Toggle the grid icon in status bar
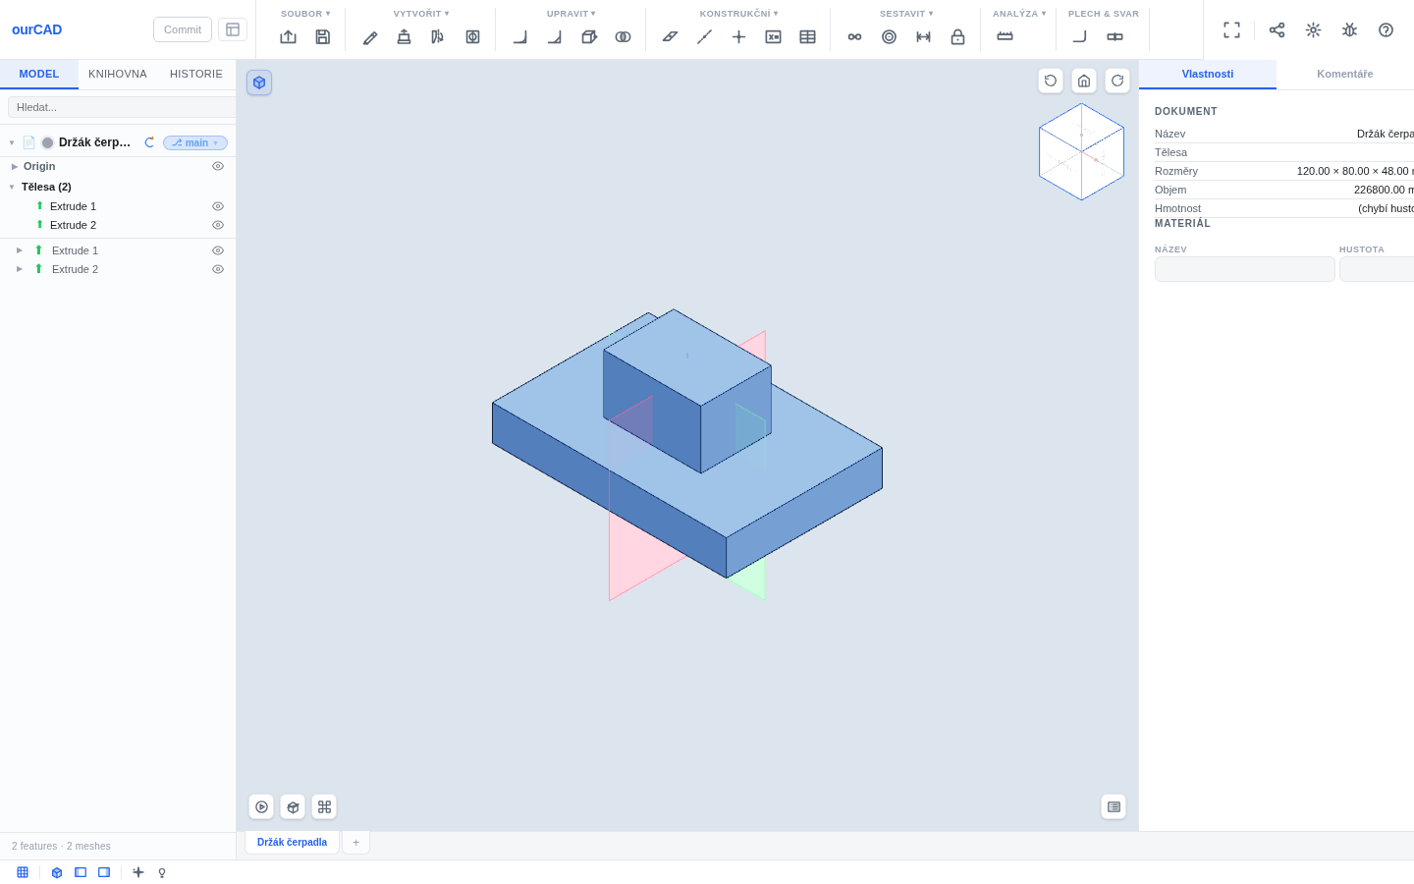1414x884 pixels. tap(23, 872)
